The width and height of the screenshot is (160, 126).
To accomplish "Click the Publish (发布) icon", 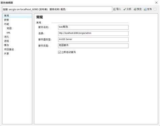I will (x=145, y=9).
